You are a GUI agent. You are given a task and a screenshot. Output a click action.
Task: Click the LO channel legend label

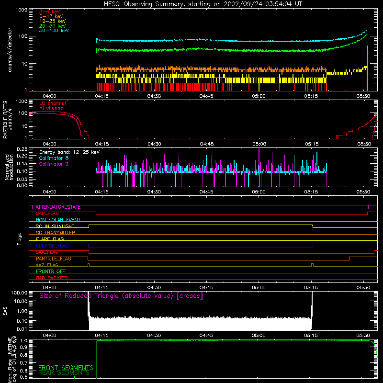tap(53, 103)
